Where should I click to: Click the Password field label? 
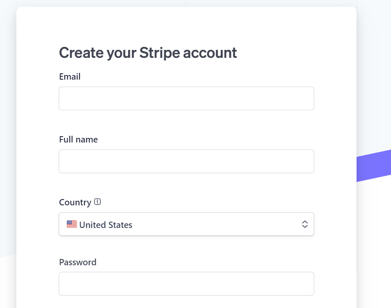click(78, 262)
